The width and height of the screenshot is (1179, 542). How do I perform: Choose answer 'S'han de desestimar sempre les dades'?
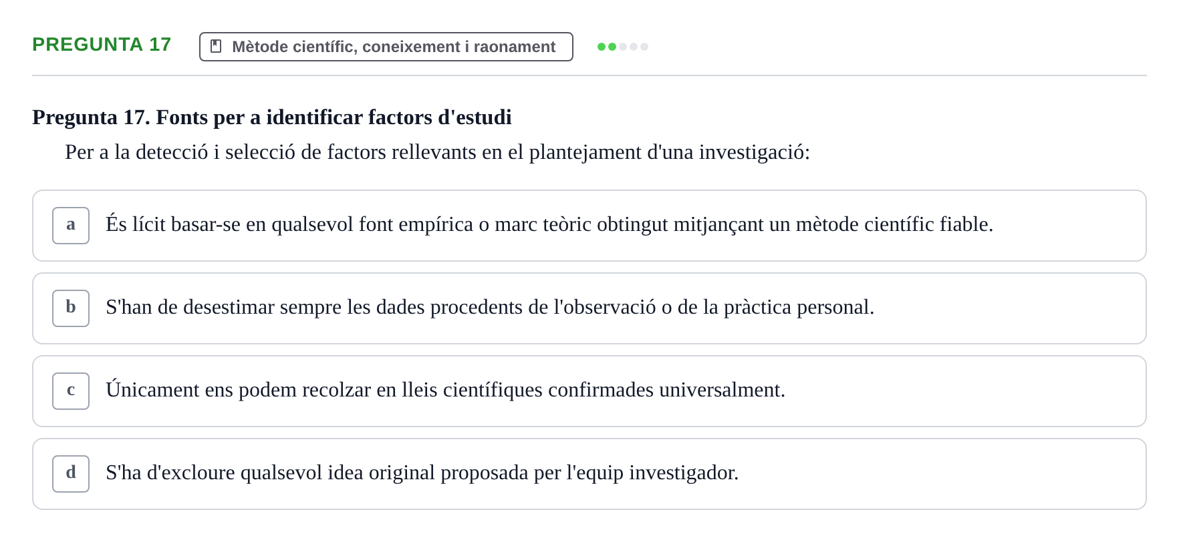coord(589,308)
